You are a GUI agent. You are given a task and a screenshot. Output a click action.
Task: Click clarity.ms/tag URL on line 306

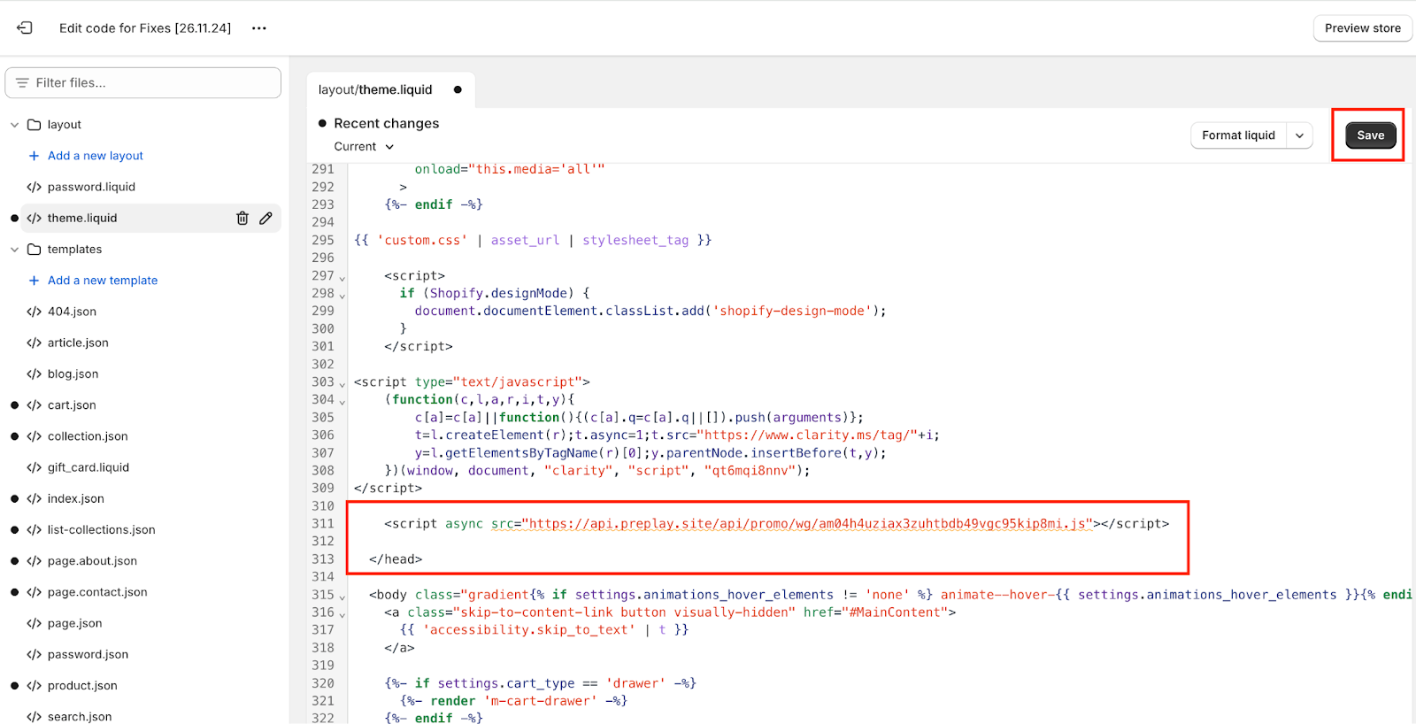coord(806,435)
